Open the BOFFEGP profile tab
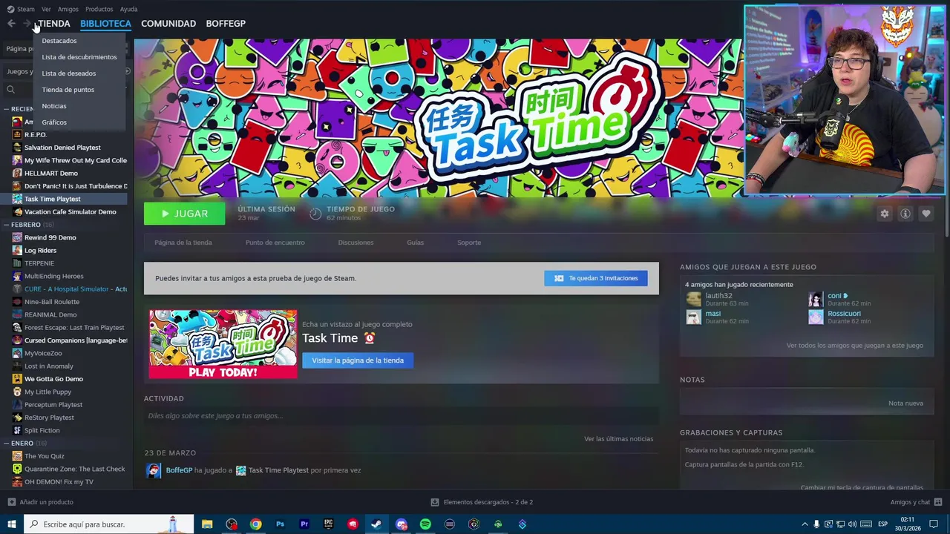Viewport: 950px width, 534px height. [x=226, y=24]
